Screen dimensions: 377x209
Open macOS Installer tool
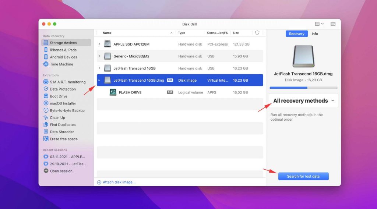pos(63,103)
